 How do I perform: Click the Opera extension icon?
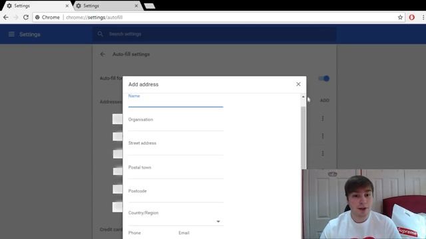coord(412,17)
